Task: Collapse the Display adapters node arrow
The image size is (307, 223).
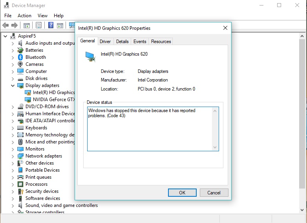Action: point(13,85)
